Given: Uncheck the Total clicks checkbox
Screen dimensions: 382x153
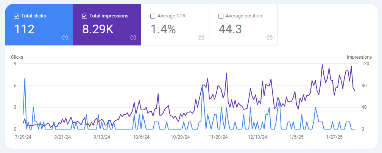Looking at the screenshot, I should tap(16, 16).
